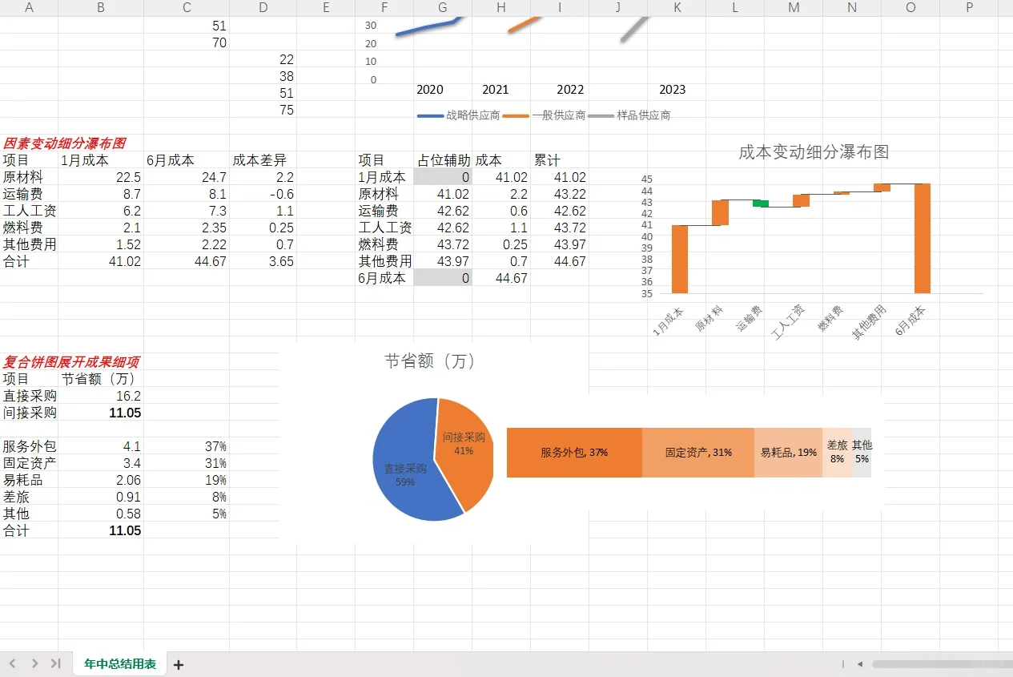Click the new sheet plus icon
This screenshot has height=677, width=1013.
(179, 663)
